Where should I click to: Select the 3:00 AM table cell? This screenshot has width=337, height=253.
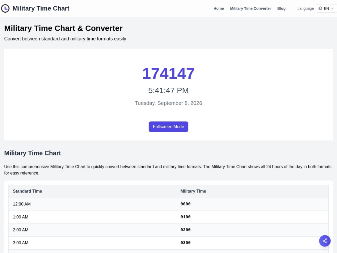[x=92, y=243]
